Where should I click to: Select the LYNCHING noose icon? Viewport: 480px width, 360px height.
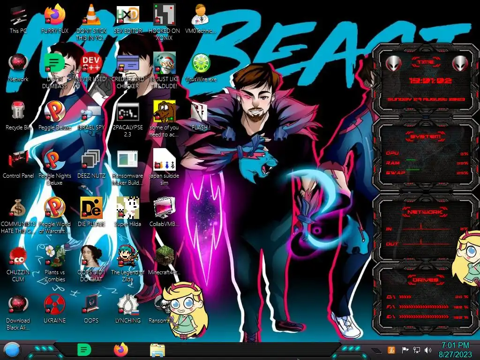127,309
